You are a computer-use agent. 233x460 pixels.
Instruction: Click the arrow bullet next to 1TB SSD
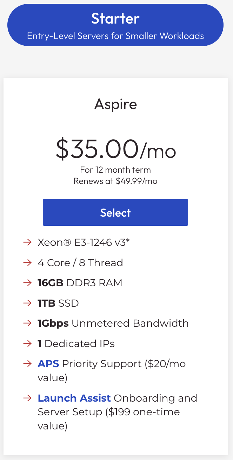pos(27,303)
